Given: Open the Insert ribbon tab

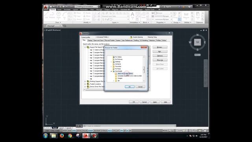Looking at the screenshot, I should (59, 9).
